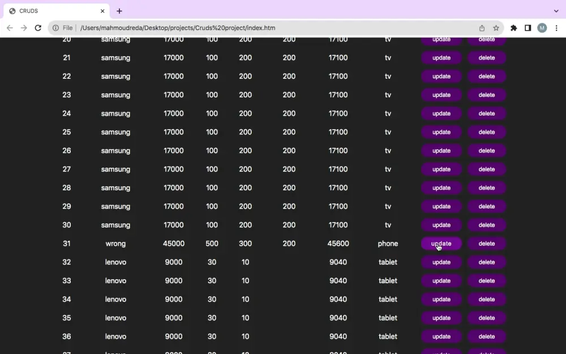
Task: Click 'tablet' category in row 34
Action: click(388, 300)
